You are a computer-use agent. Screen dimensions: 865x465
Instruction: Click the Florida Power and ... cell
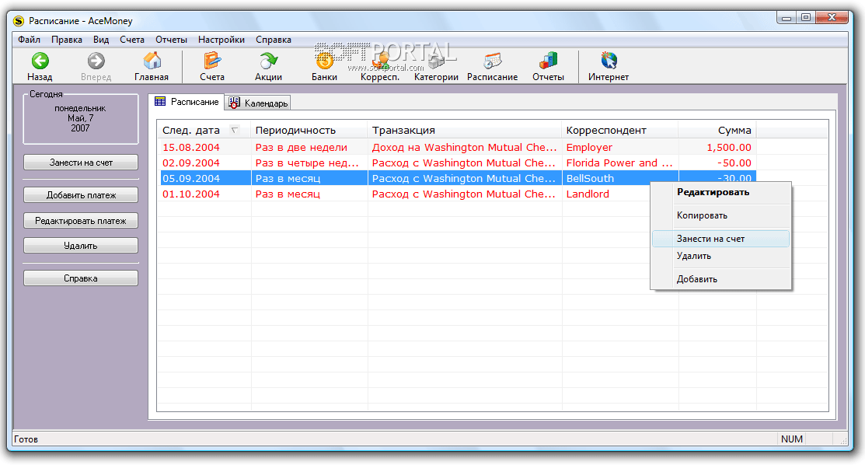point(619,163)
